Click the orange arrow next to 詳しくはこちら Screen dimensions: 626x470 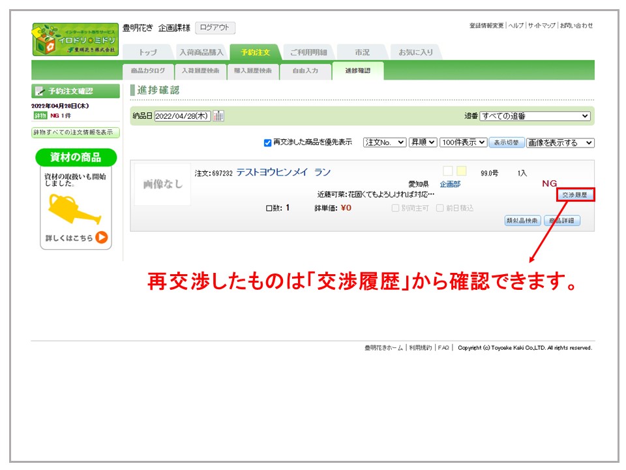(101, 238)
